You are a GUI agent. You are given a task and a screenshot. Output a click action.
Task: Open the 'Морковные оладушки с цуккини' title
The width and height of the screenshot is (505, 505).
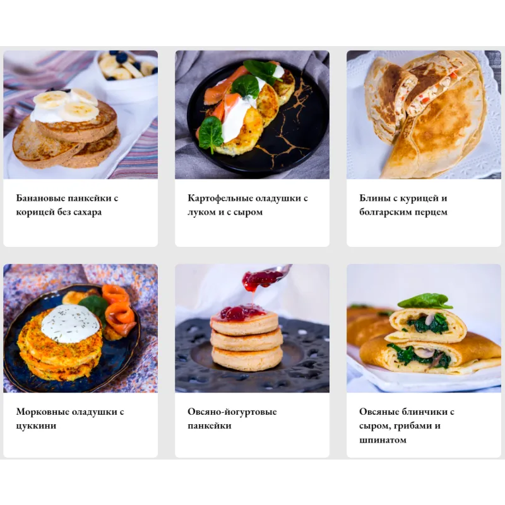(70, 419)
